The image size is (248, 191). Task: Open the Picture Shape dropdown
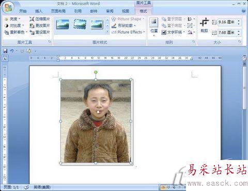click(x=128, y=19)
